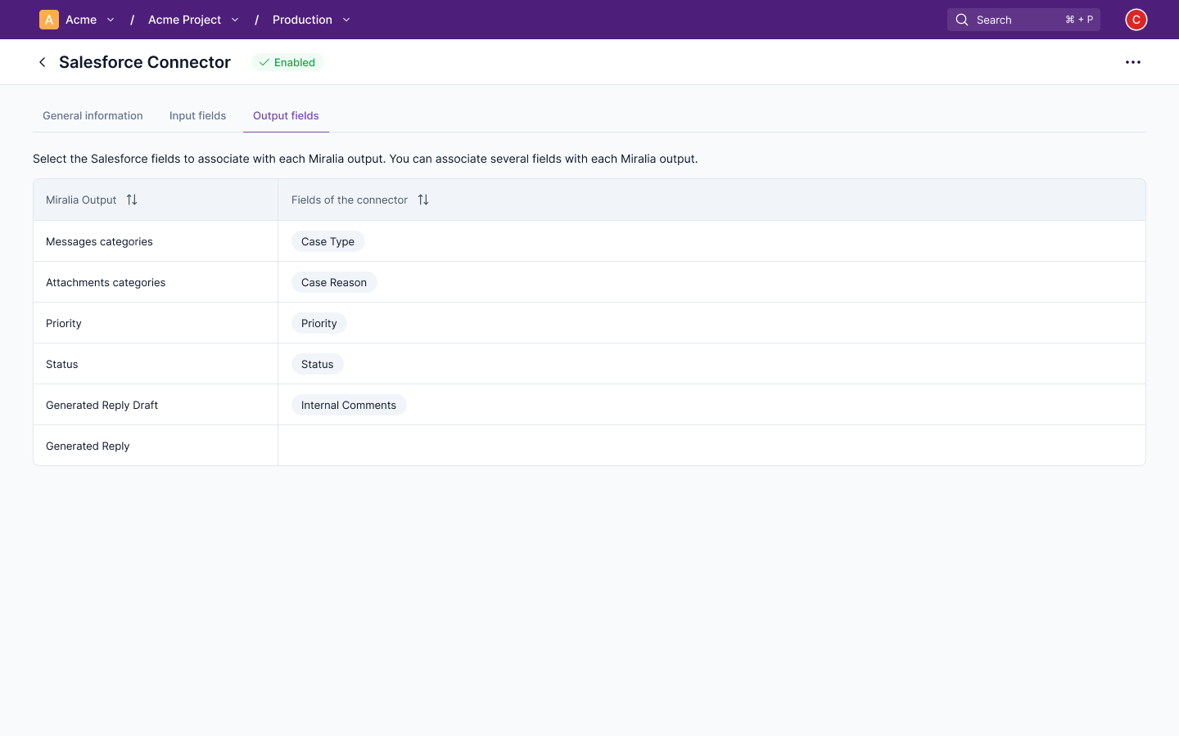Switch to Input fields tab
This screenshot has width=1179, height=736.
point(197,115)
